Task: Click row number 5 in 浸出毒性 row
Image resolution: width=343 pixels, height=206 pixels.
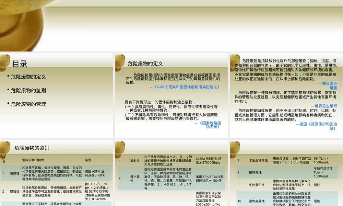Action: pyautogui.click(x=120, y=179)
